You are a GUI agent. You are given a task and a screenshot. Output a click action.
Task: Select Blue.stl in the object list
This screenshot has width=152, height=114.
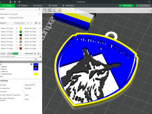4,69
